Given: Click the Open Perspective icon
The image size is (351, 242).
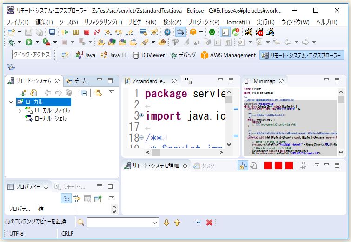Looking at the screenshot, I should pos(65,55).
